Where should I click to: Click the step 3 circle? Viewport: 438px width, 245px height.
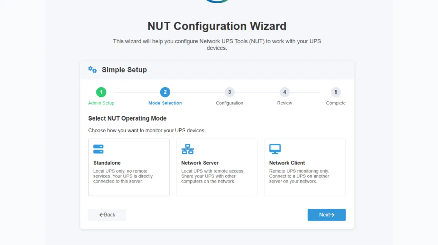229,92
